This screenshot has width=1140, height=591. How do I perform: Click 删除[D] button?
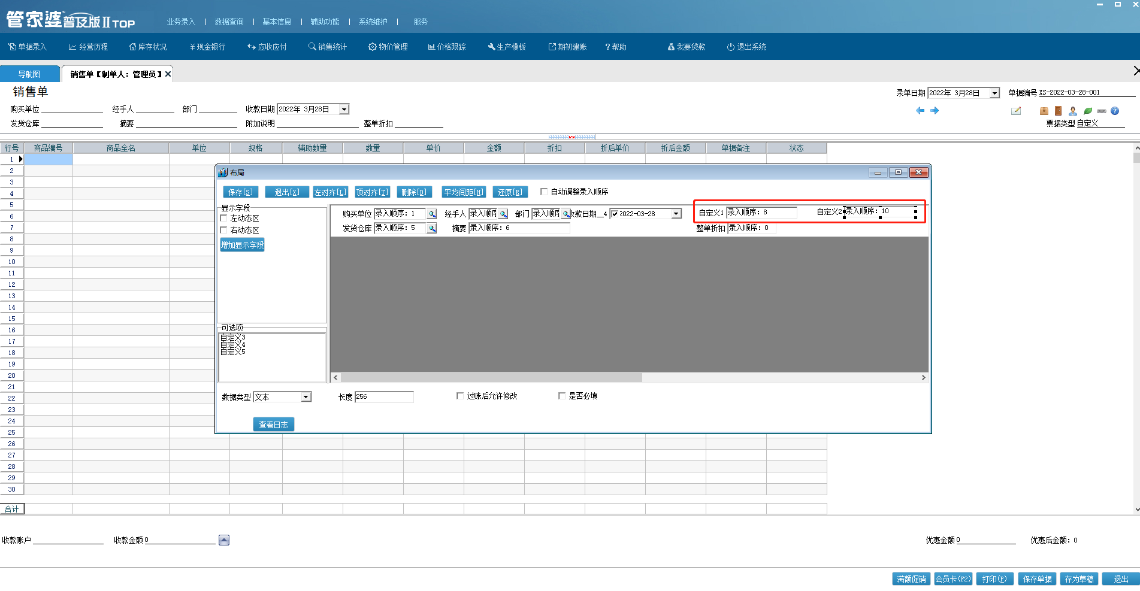pyautogui.click(x=414, y=192)
